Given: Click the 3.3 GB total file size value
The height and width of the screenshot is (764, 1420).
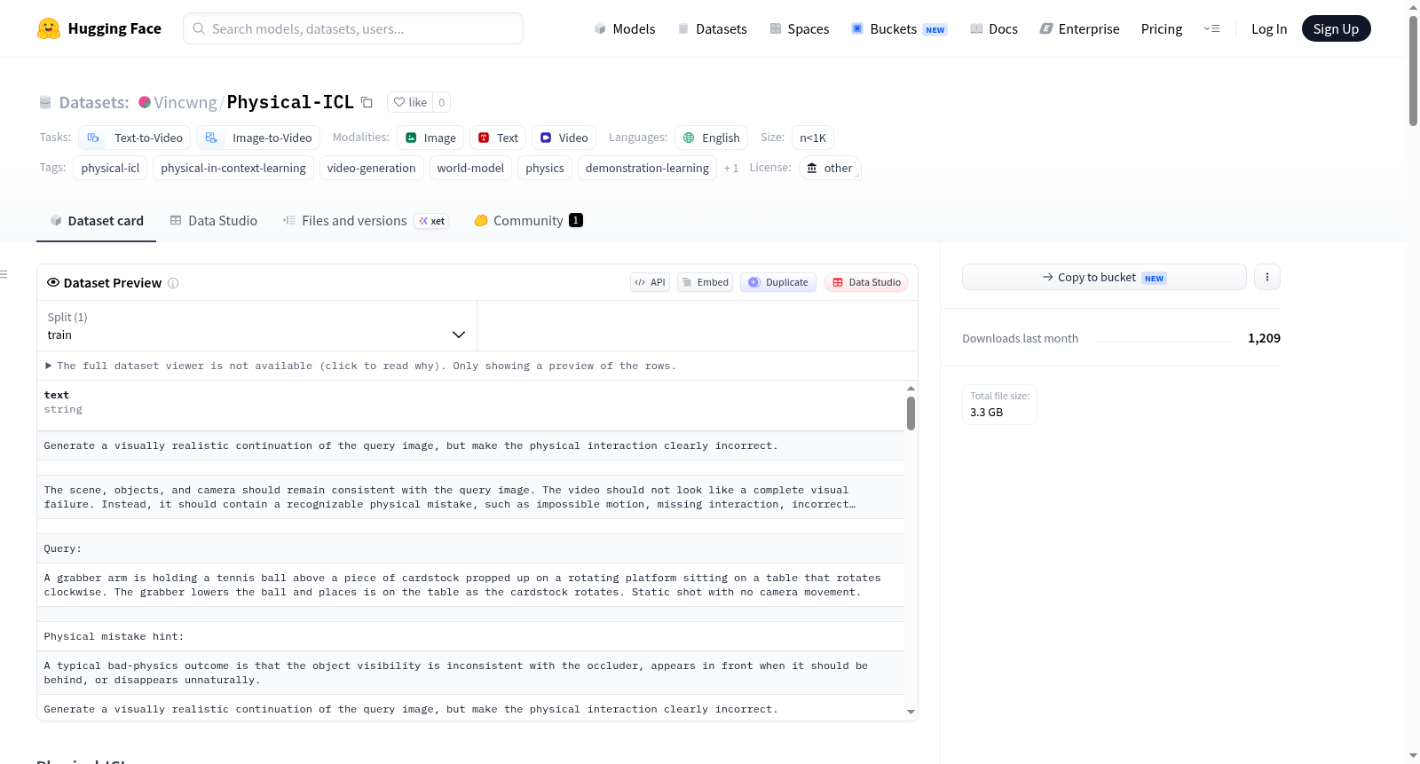Looking at the screenshot, I should [x=986, y=413].
